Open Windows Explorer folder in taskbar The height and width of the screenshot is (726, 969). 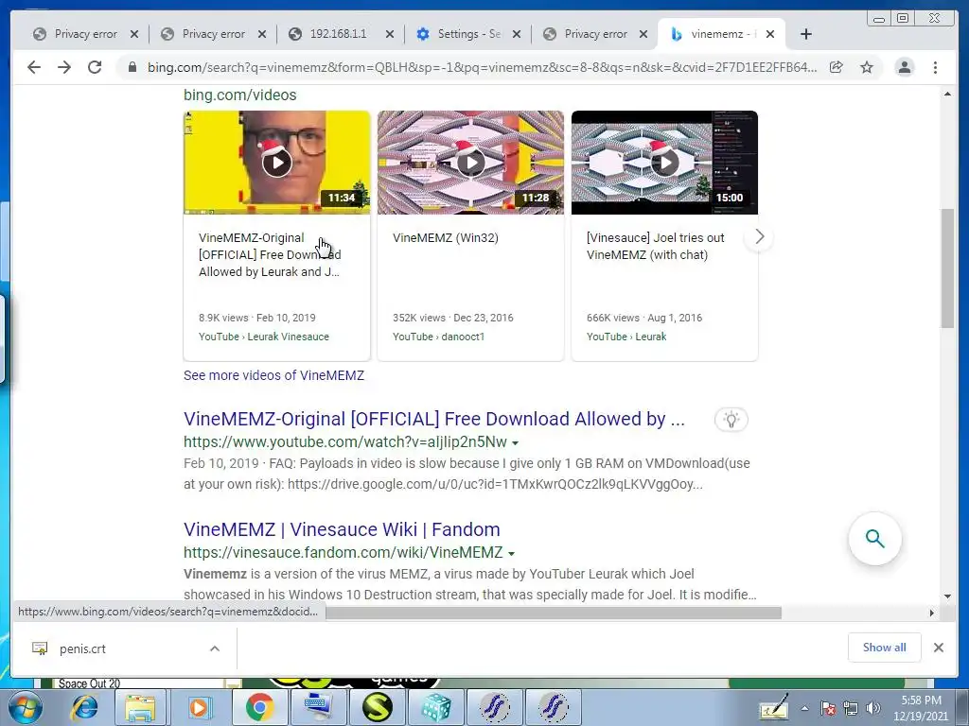pos(140,707)
